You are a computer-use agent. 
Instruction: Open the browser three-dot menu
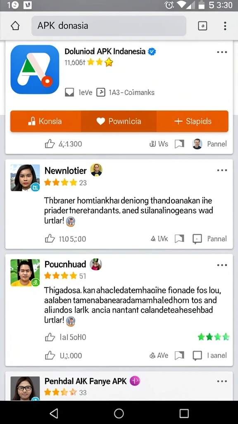(x=225, y=26)
